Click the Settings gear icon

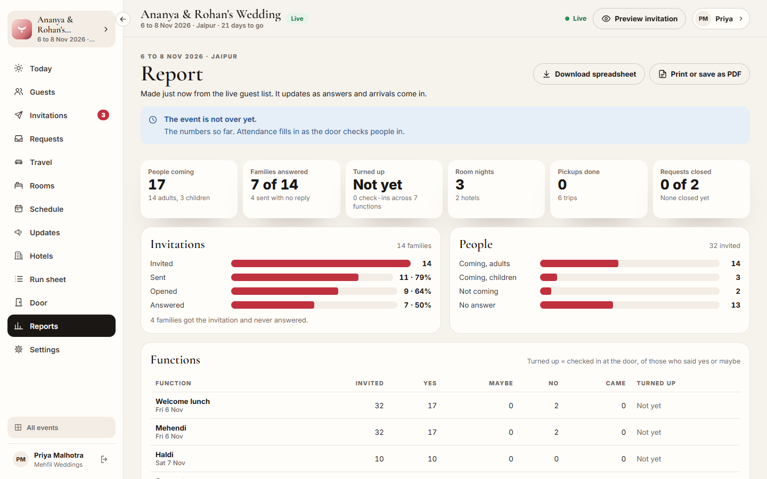[19, 349]
